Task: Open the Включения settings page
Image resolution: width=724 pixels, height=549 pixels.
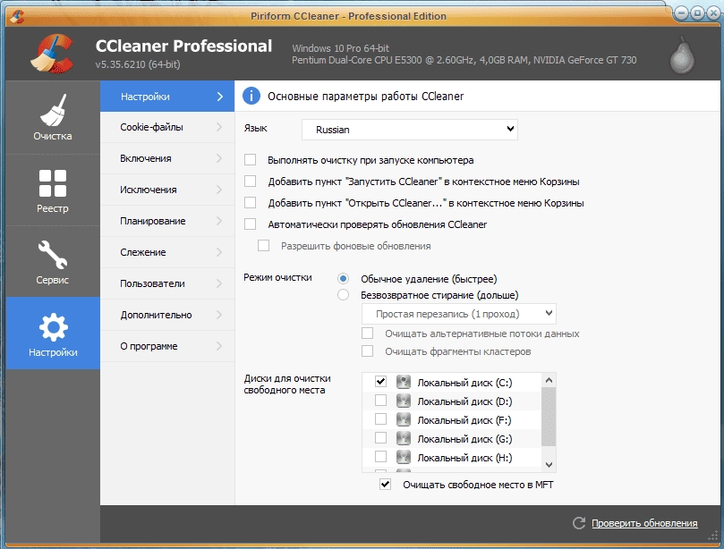Action: pyautogui.click(x=167, y=158)
